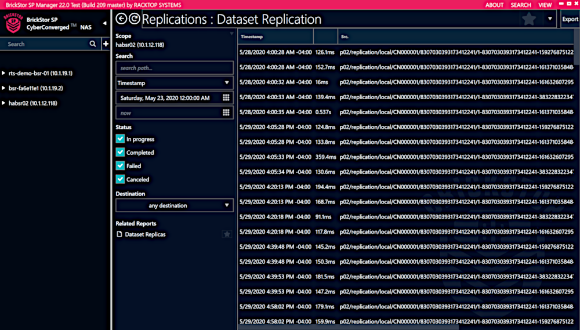The width and height of the screenshot is (580, 330).
Task: Expand the rts-demo-bsr-01 (10.1.19.1) node
Action: [x=3, y=73]
